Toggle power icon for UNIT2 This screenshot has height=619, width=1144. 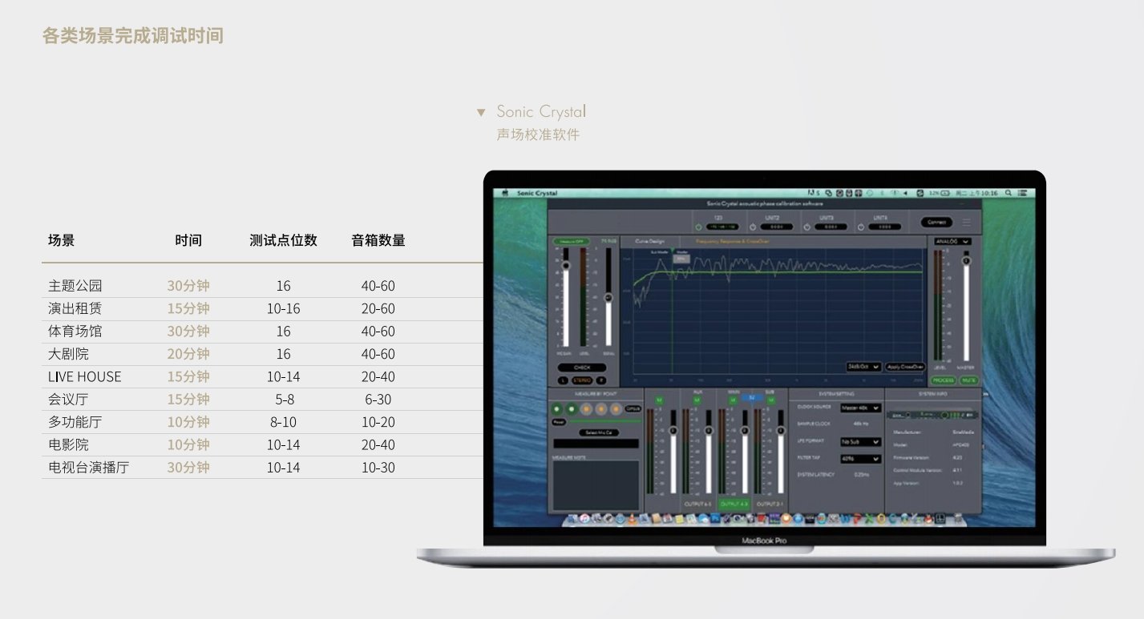coord(753,227)
